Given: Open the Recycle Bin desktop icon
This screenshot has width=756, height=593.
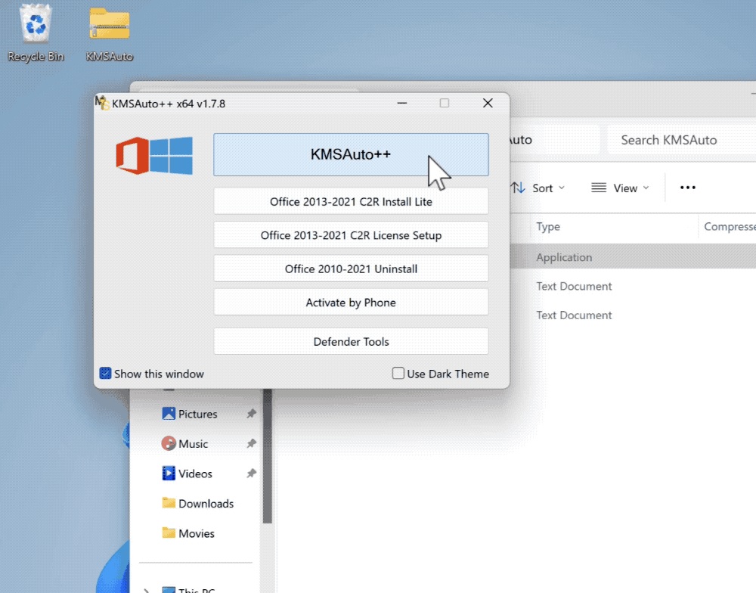Looking at the screenshot, I should 36,33.
